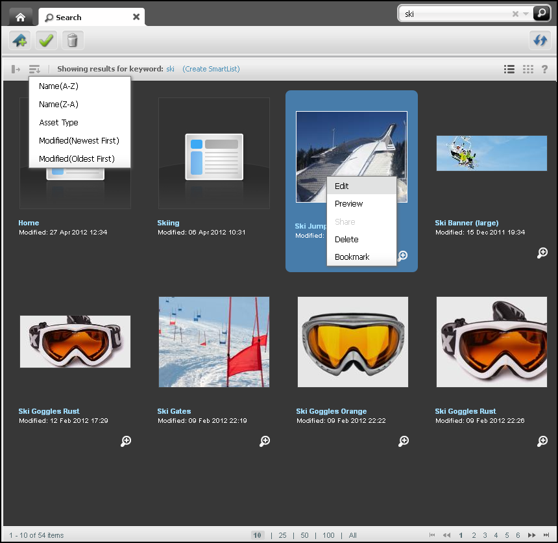Select the Ski Goggles Orange thumbnail

(353, 342)
